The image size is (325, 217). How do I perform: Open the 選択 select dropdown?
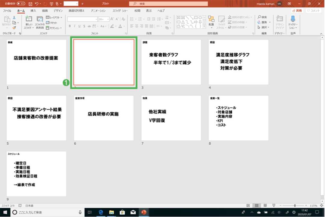(x=263, y=27)
